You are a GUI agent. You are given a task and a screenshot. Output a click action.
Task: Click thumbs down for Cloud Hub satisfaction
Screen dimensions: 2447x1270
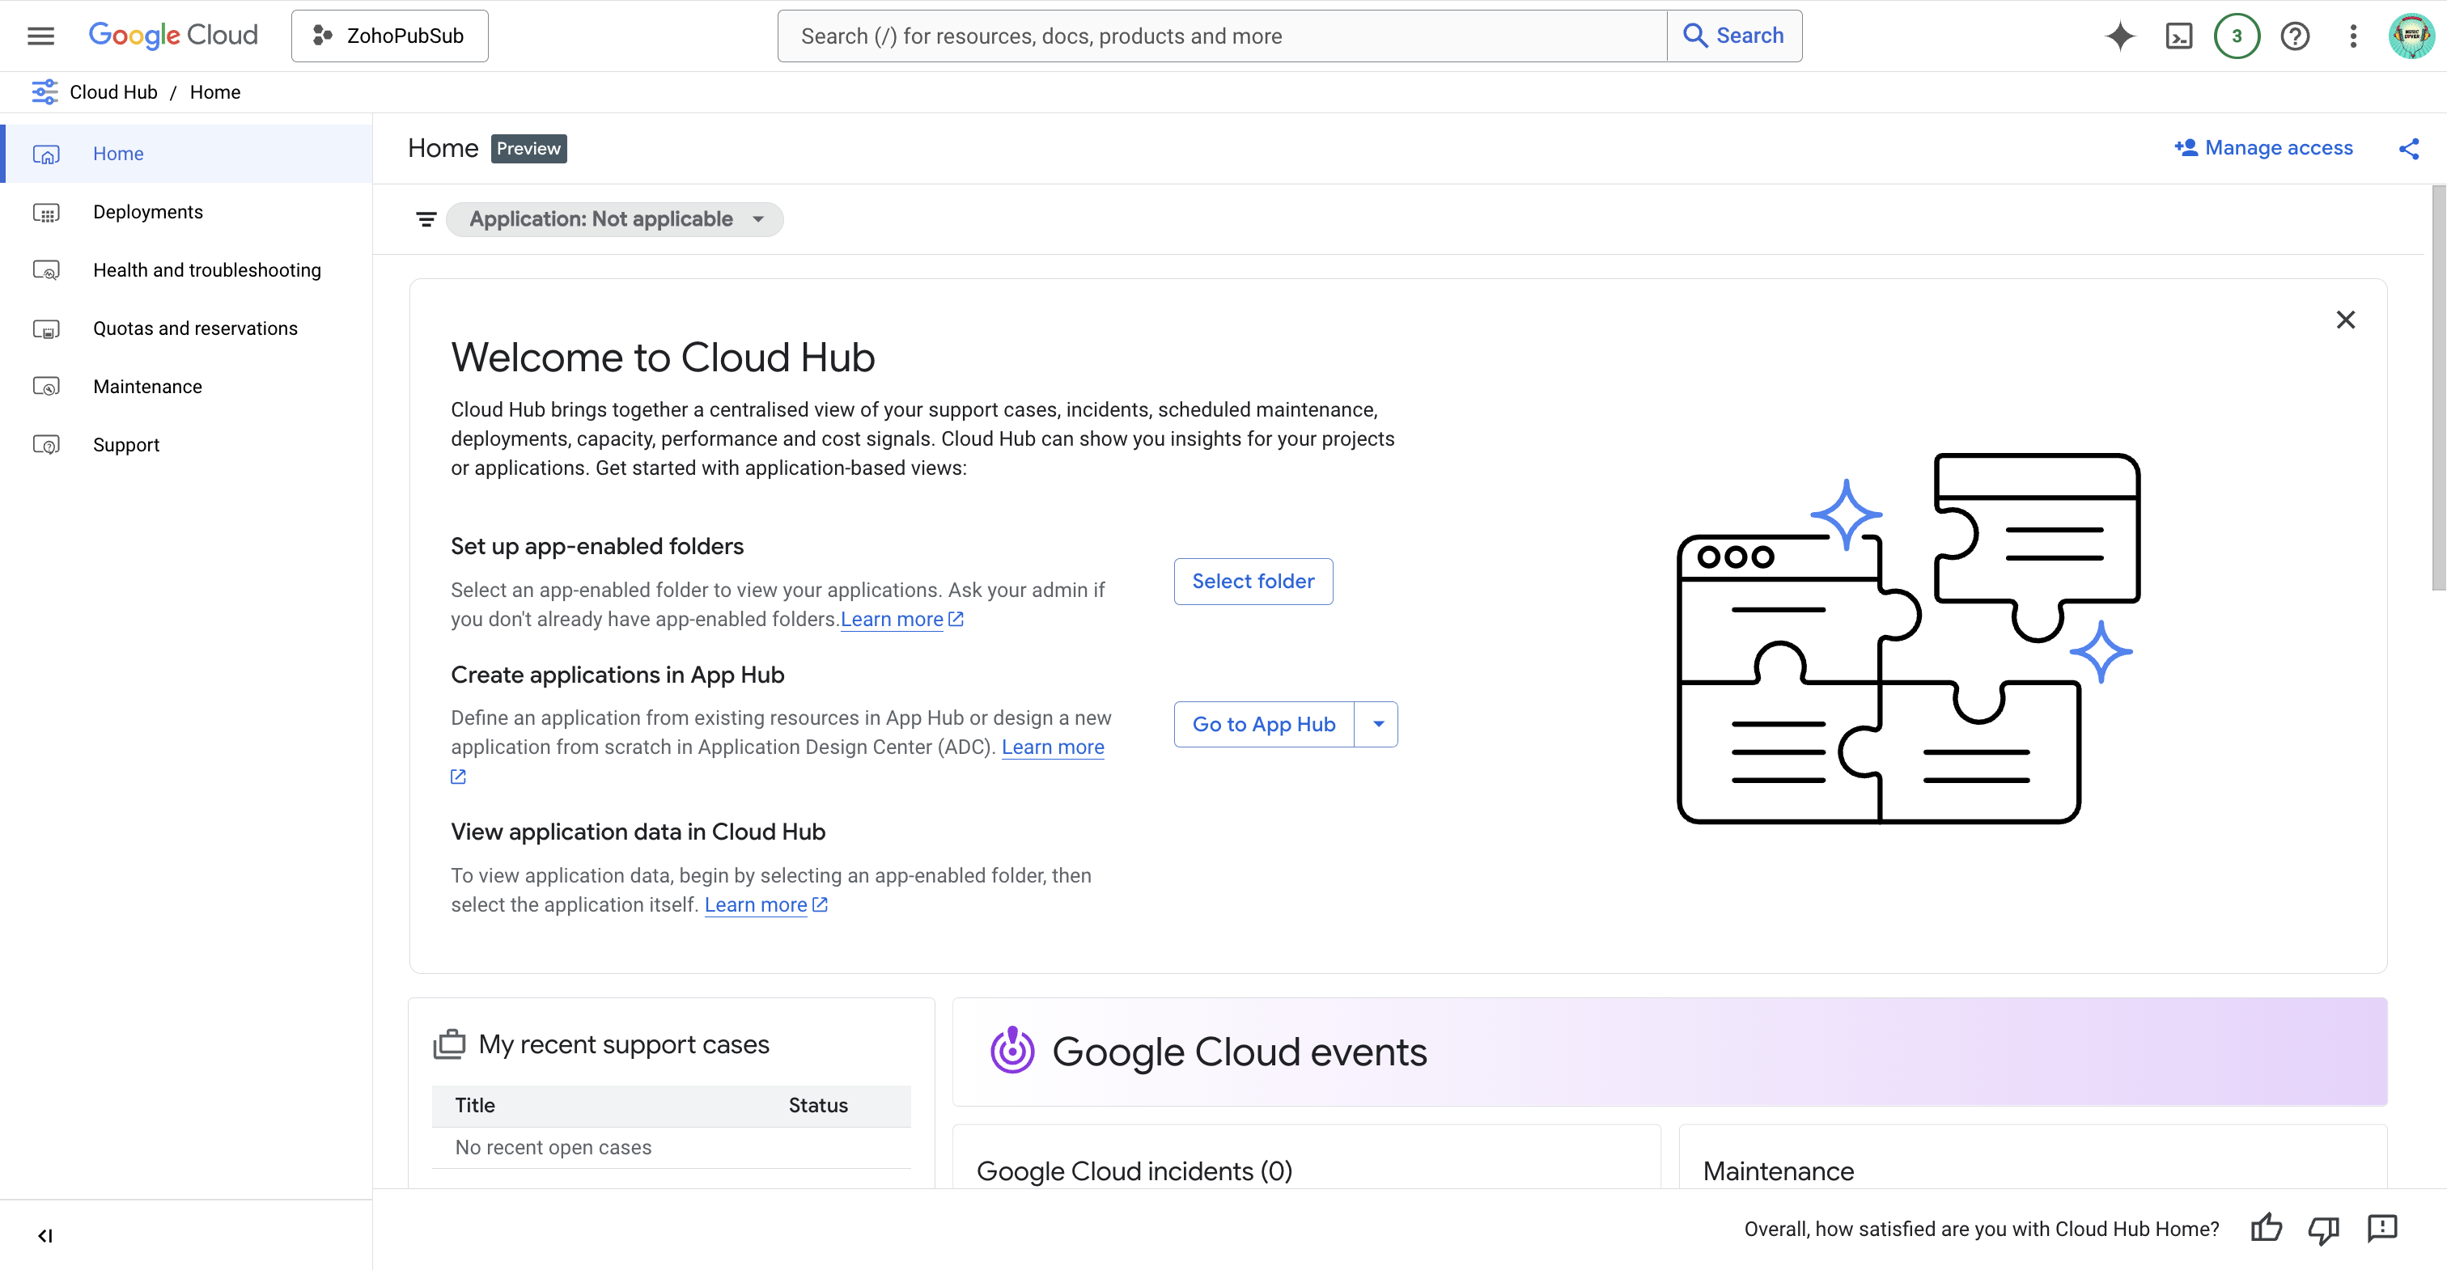[x=2325, y=1228]
